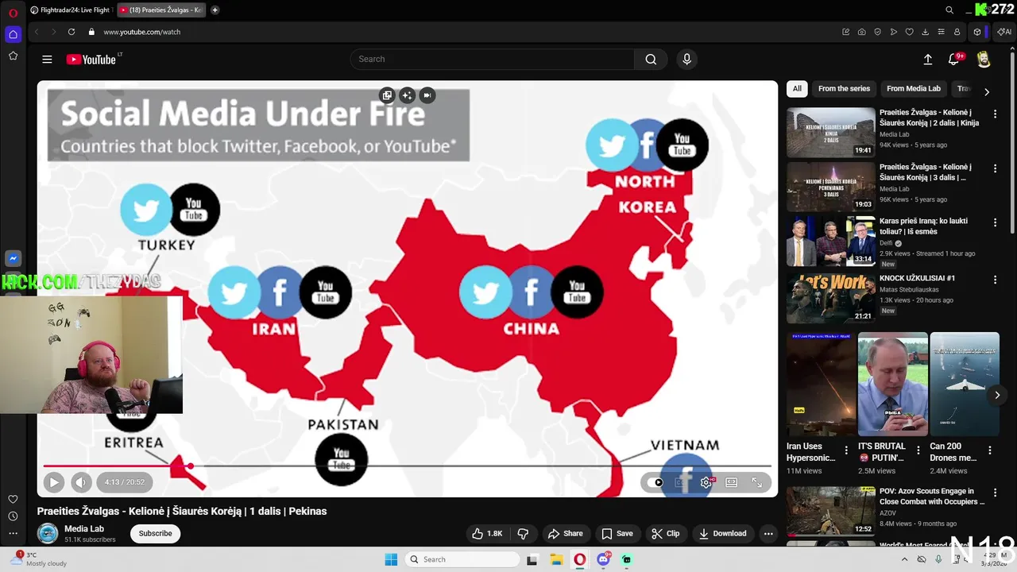Open options for Iran Uses Hypersonic short

(x=847, y=450)
